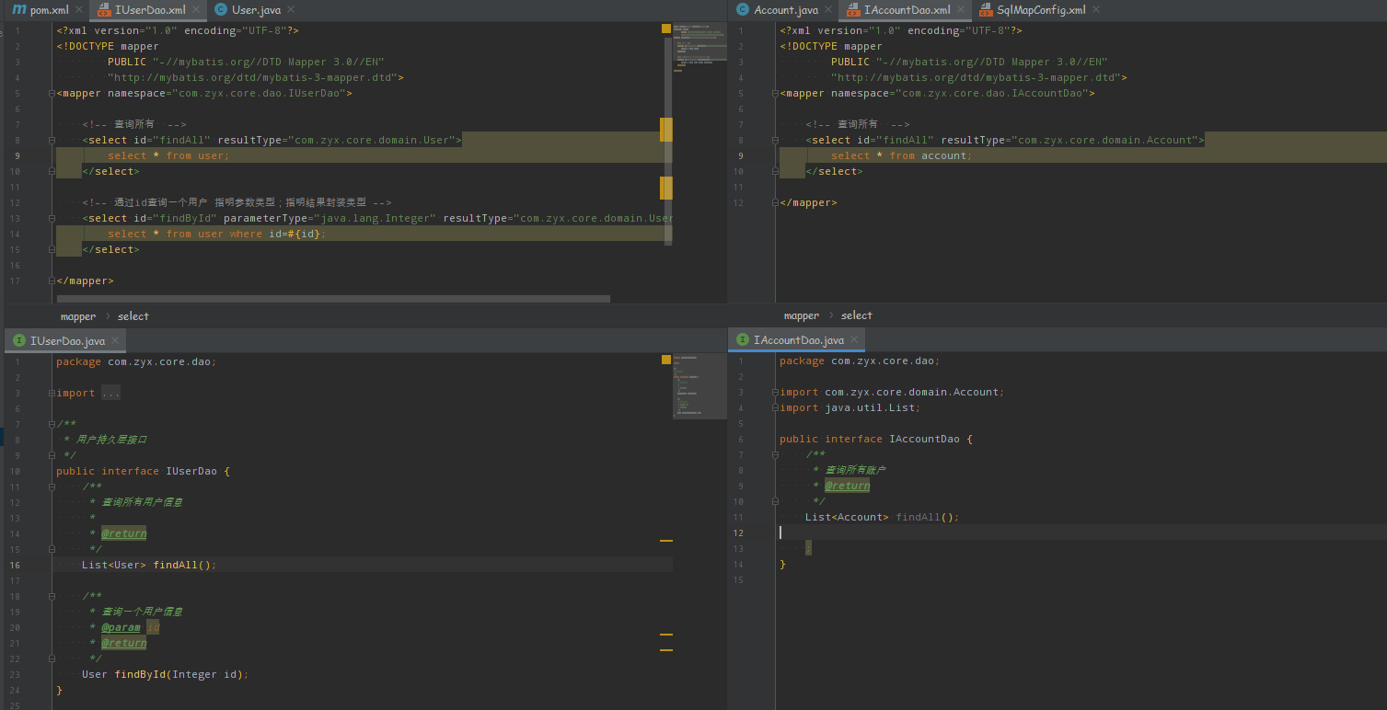1387x710 pixels.
Task: Click the interface icon on IAccountDao.java tab
Action: [x=742, y=340]
